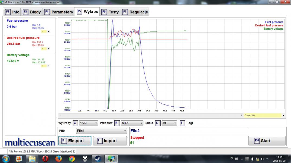Open Opera browser from the taskbar
291x163 pixels.
tap(45, 159)
